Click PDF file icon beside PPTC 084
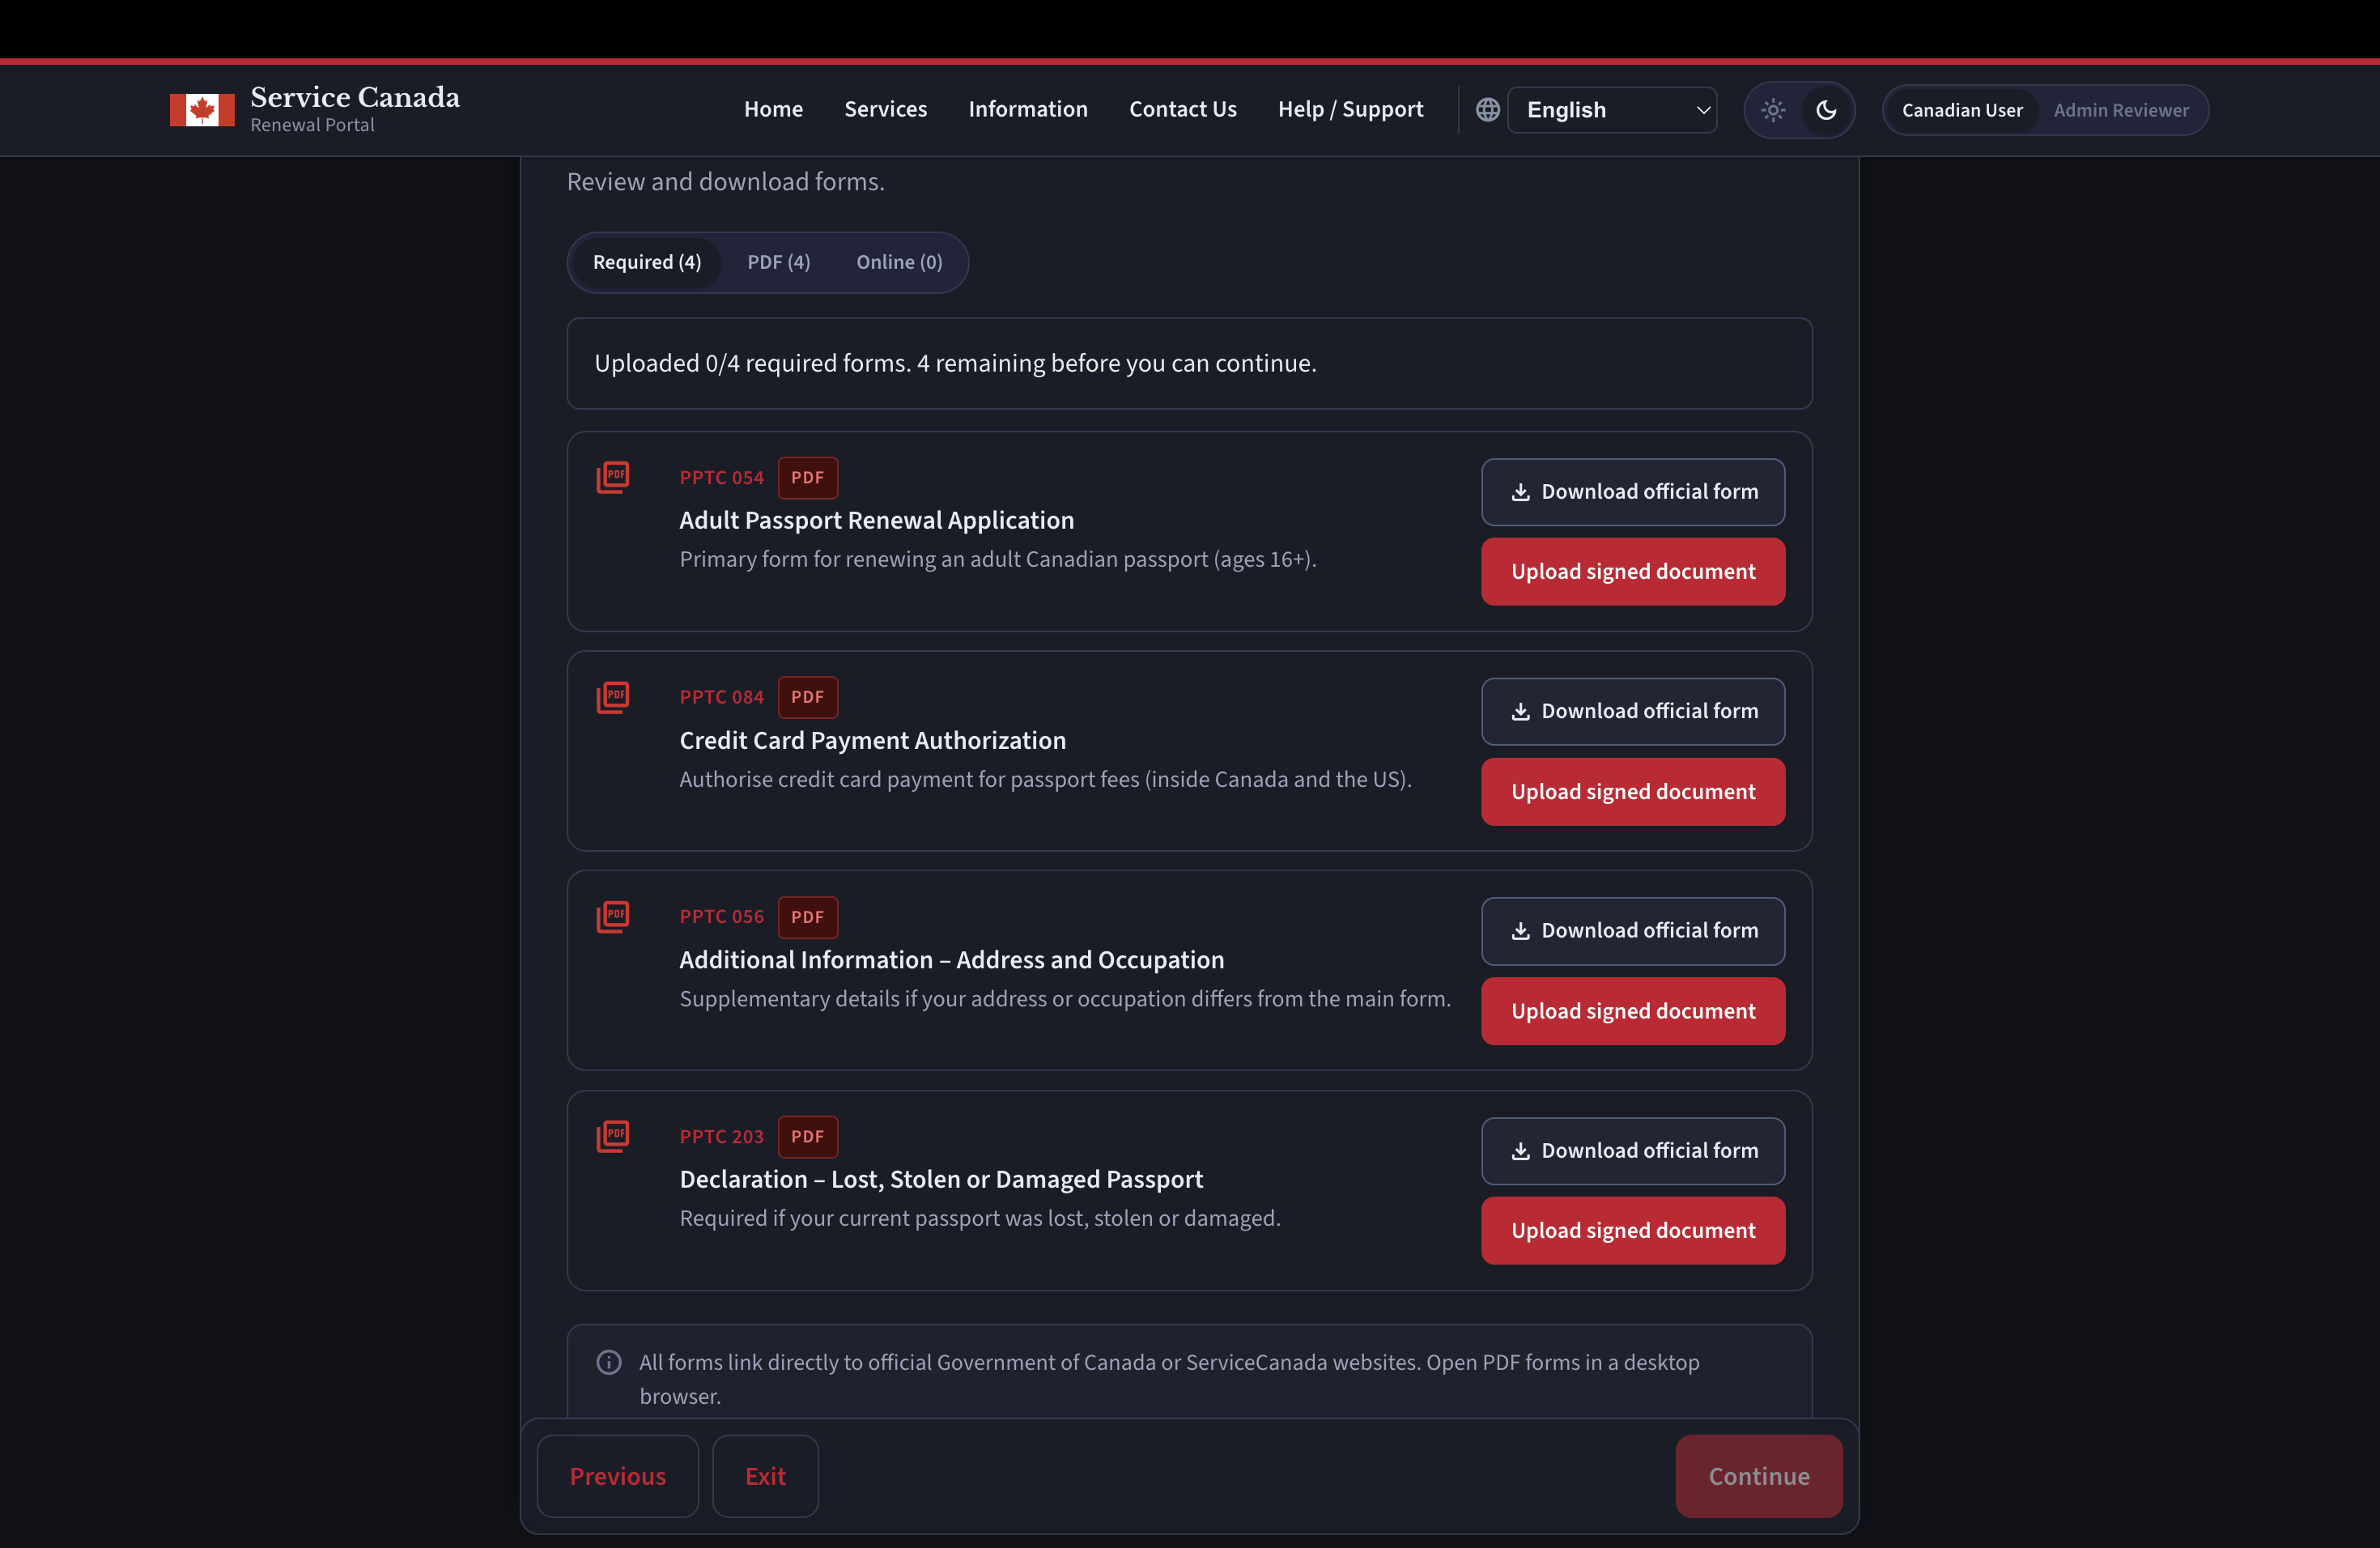This screenshot has height=1548, width=2380. tap(613, 697)
